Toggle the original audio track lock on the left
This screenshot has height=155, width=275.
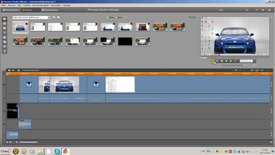(x=4, y=99)
